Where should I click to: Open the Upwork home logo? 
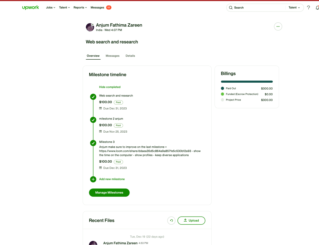pos(30,7)
